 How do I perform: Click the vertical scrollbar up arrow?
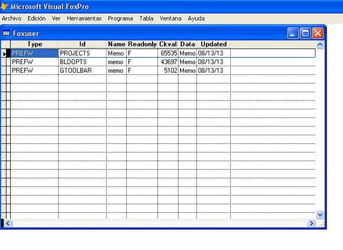320,45
